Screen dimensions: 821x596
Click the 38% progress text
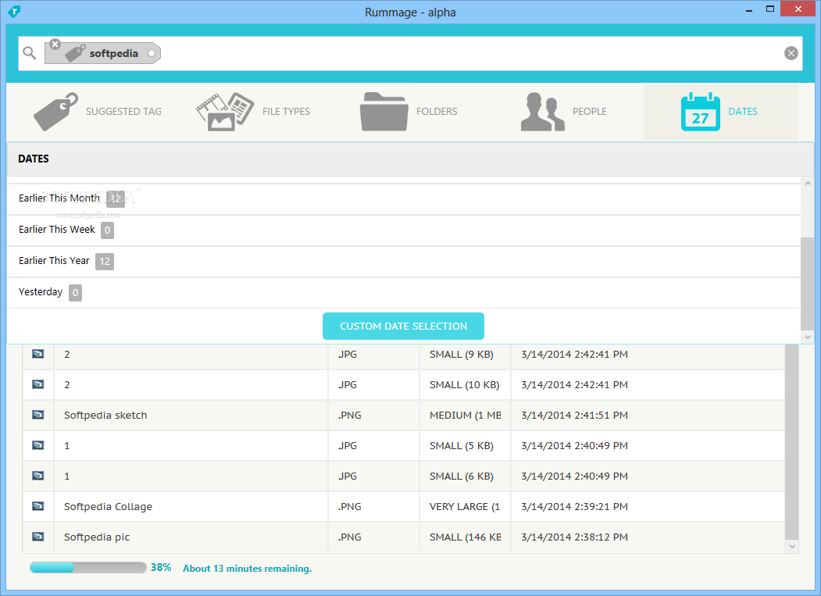point(161,568)
